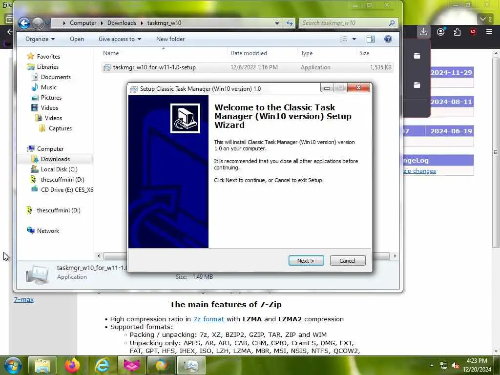Viewport: 500px width, 375px height.
Task: Click the uBlock Origin extension icon
Action: tap(473, 32)
